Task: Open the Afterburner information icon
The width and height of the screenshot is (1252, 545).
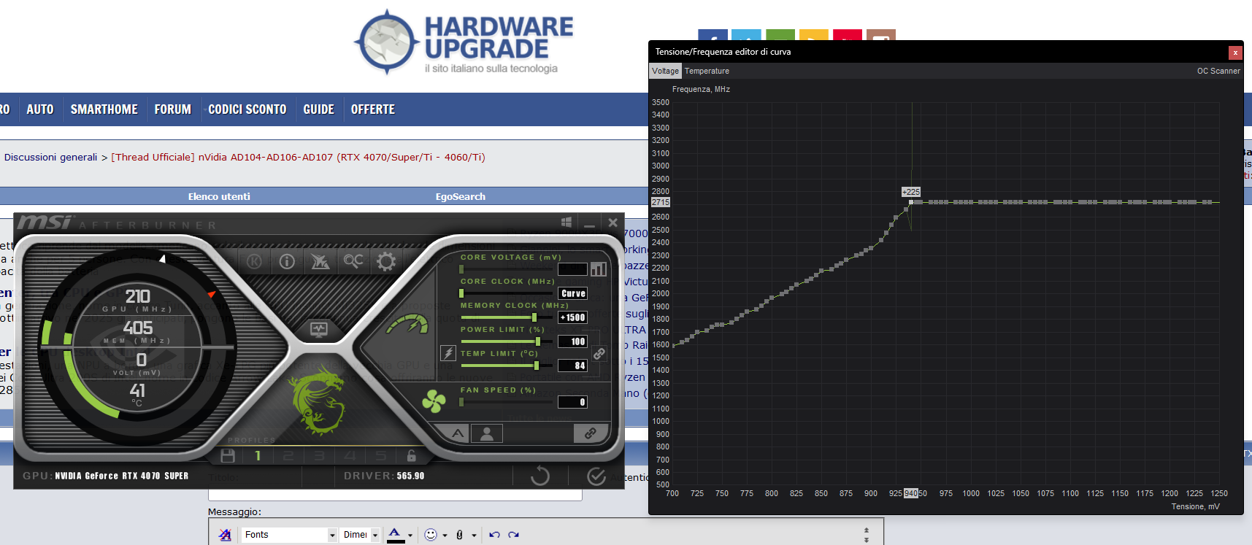Action: (x=287, y=261)
